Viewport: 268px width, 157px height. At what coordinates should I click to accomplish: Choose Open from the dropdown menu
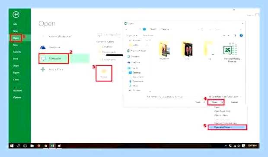pyautogui.click(x=217, y=108)
